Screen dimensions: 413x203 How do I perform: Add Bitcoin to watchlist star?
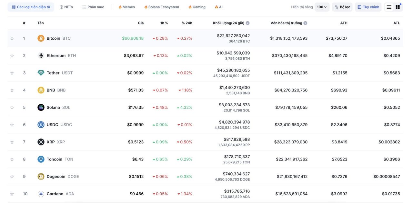12,38
